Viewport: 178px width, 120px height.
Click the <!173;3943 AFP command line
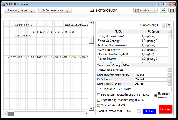pyautogui.click(x=48, y=57)
